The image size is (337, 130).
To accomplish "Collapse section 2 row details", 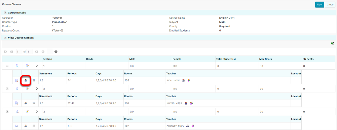I will (7, 89).
